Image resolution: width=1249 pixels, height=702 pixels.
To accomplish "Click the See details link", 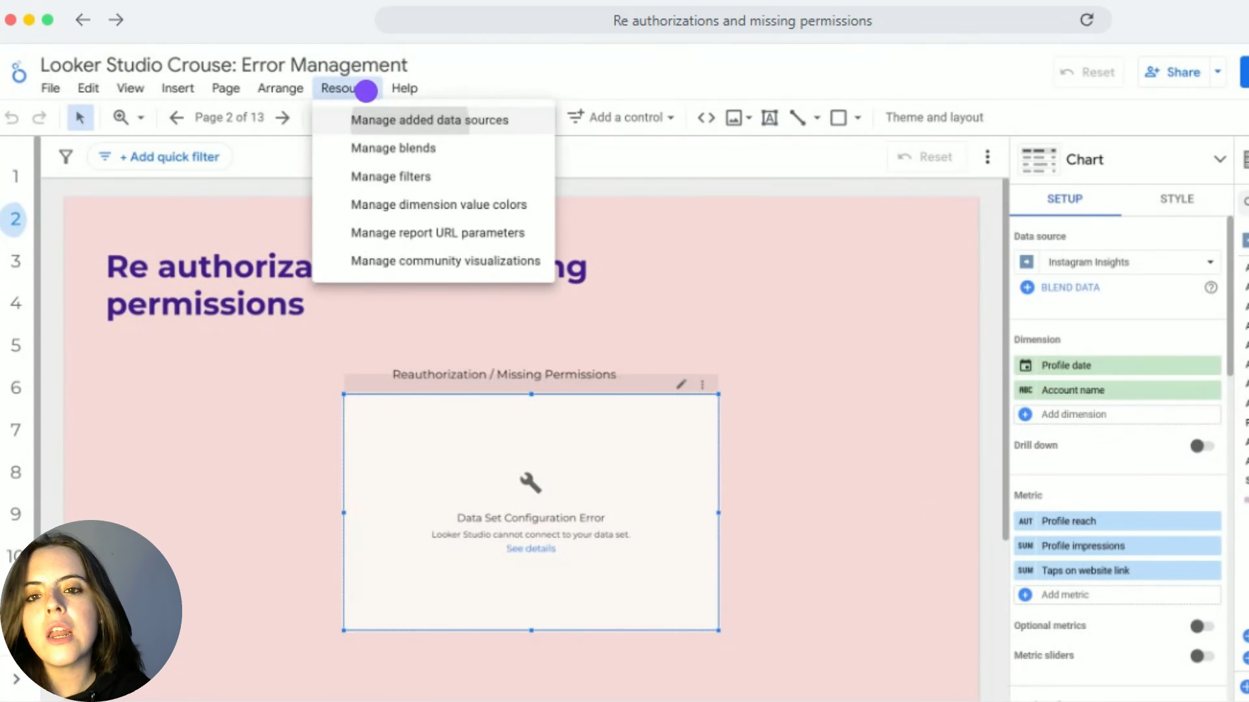I will [531, 549].
